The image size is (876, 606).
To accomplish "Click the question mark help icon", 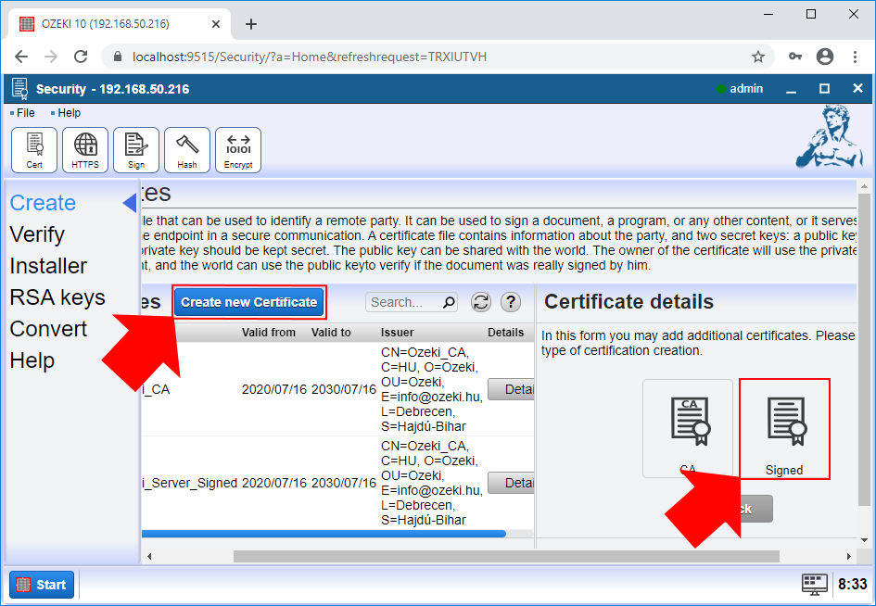I will coord(510,302).
